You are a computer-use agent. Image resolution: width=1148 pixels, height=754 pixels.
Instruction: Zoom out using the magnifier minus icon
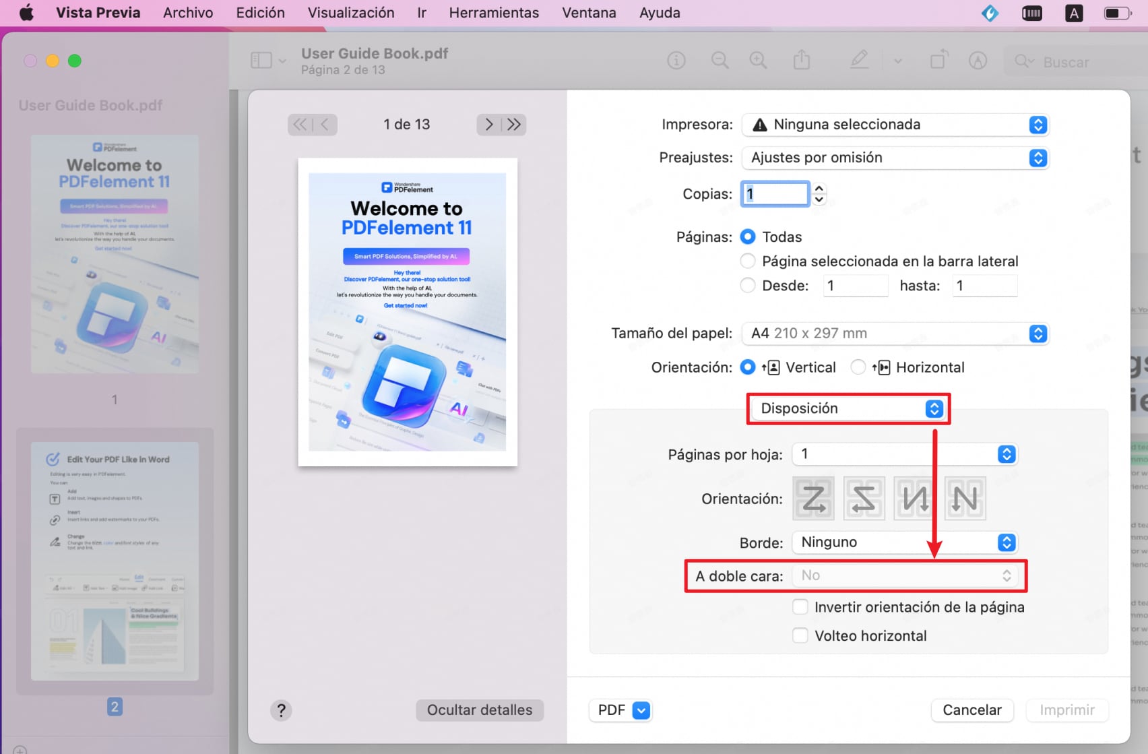click(720, 61)
